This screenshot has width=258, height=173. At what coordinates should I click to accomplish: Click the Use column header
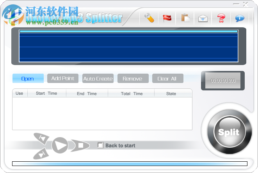click(20, 93)
